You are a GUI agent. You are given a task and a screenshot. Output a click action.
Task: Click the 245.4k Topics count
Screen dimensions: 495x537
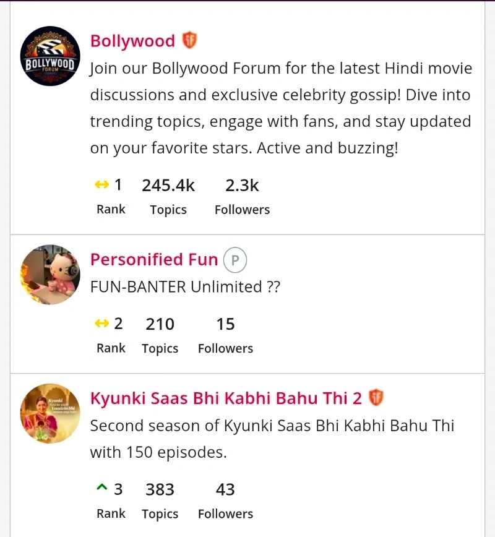168,185
